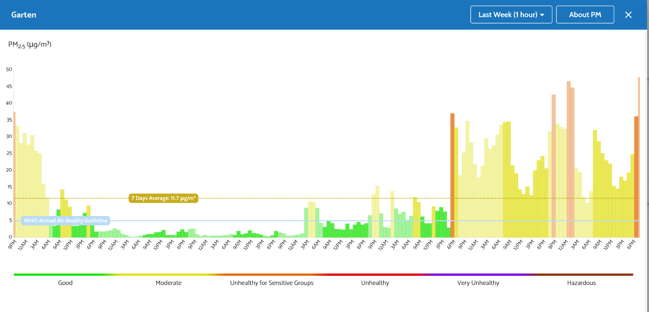Click the 45 value on the y-axis
Viewport: 649px width, 312px height.
click(9, 86)
